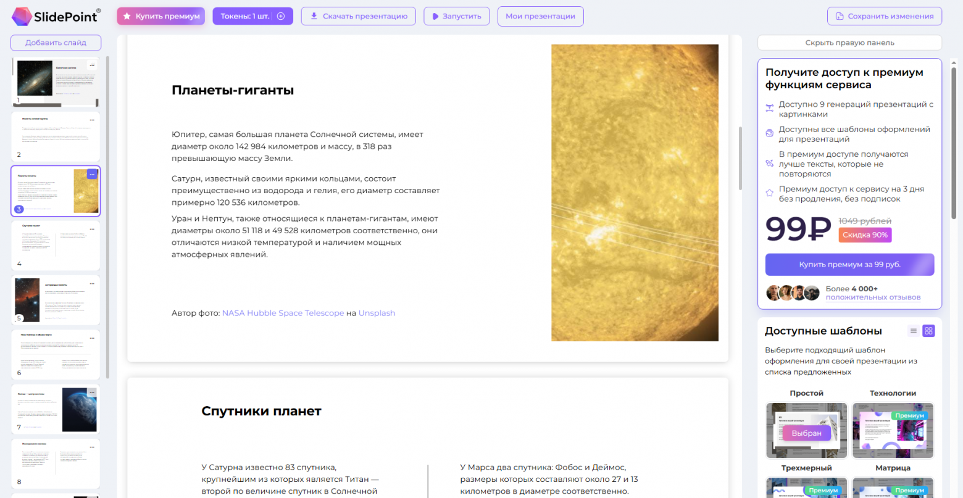Select slide 8 thumbnail

pos(56,464)
